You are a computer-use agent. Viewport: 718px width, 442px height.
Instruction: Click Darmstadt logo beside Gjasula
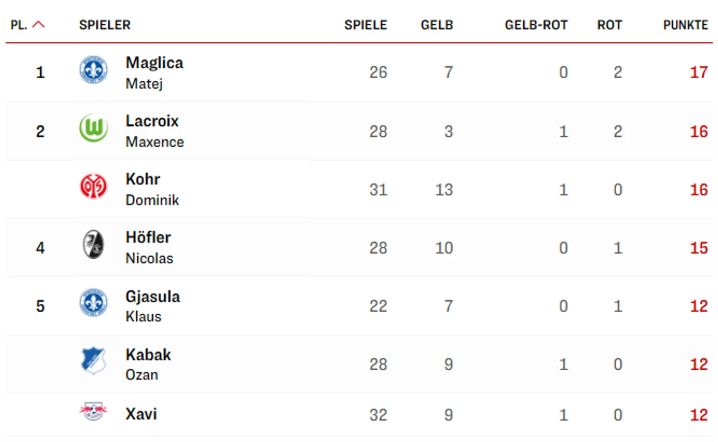tap(93, 303)
